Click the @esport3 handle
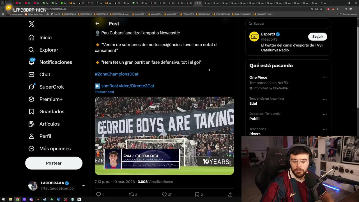Image resolution: width=359 pixels, height=202 pixels. [x=269, y=39]
